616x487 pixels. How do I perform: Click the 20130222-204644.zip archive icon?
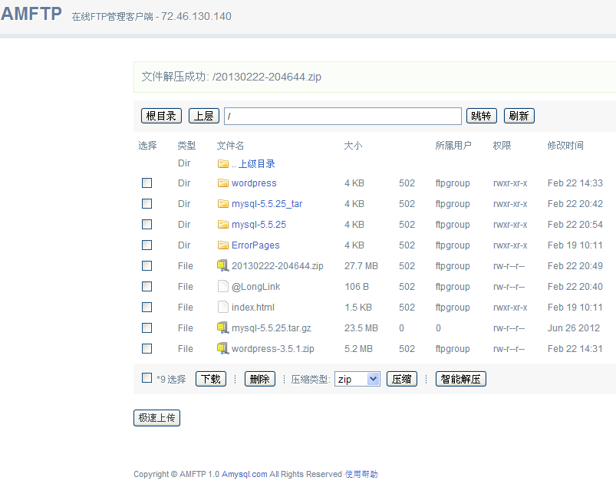(223, 266)
